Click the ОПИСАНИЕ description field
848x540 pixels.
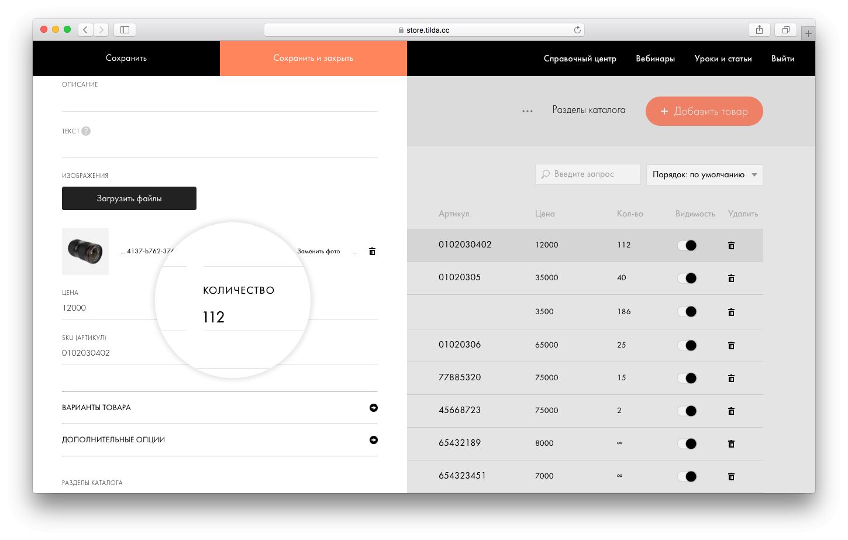point(219,101)
